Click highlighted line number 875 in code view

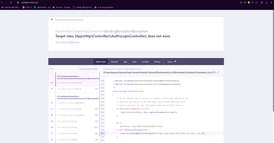tap(102, 133)
